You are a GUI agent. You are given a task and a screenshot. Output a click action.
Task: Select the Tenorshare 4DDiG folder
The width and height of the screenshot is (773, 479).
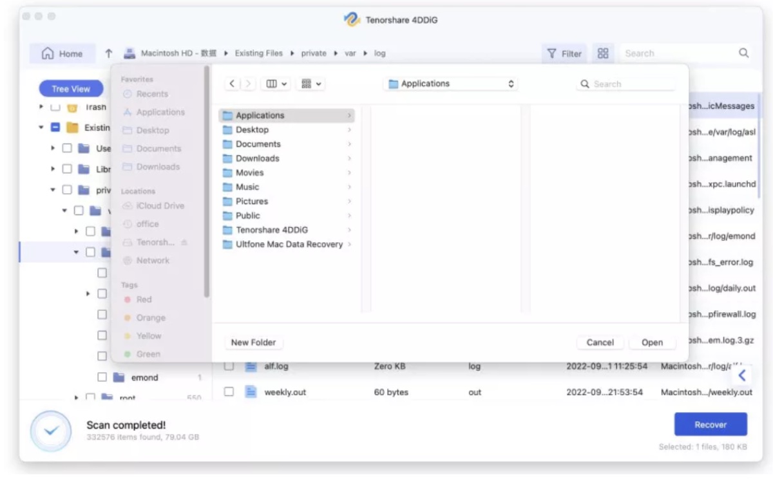[287, 230]
